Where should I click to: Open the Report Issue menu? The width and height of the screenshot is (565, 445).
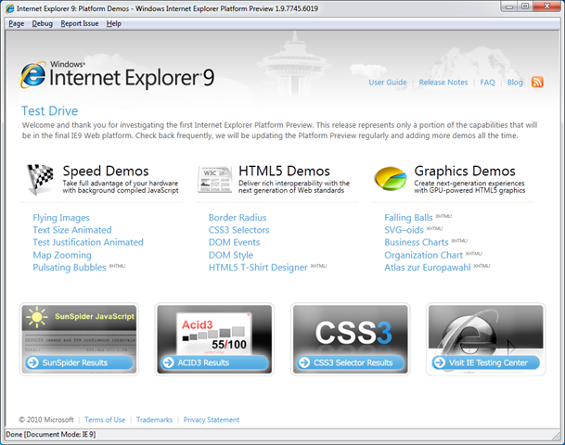tap(80, 23)
